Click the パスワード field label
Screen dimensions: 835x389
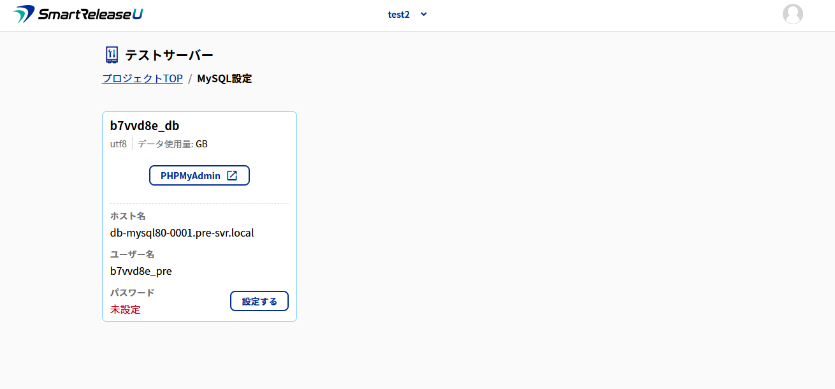[x=132, y=293]
